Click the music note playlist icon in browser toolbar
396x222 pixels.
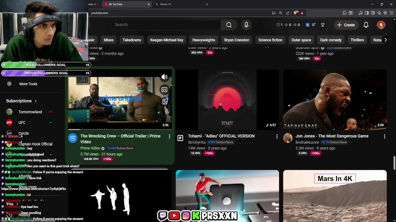pyautogui.click(x=360, y=13)
